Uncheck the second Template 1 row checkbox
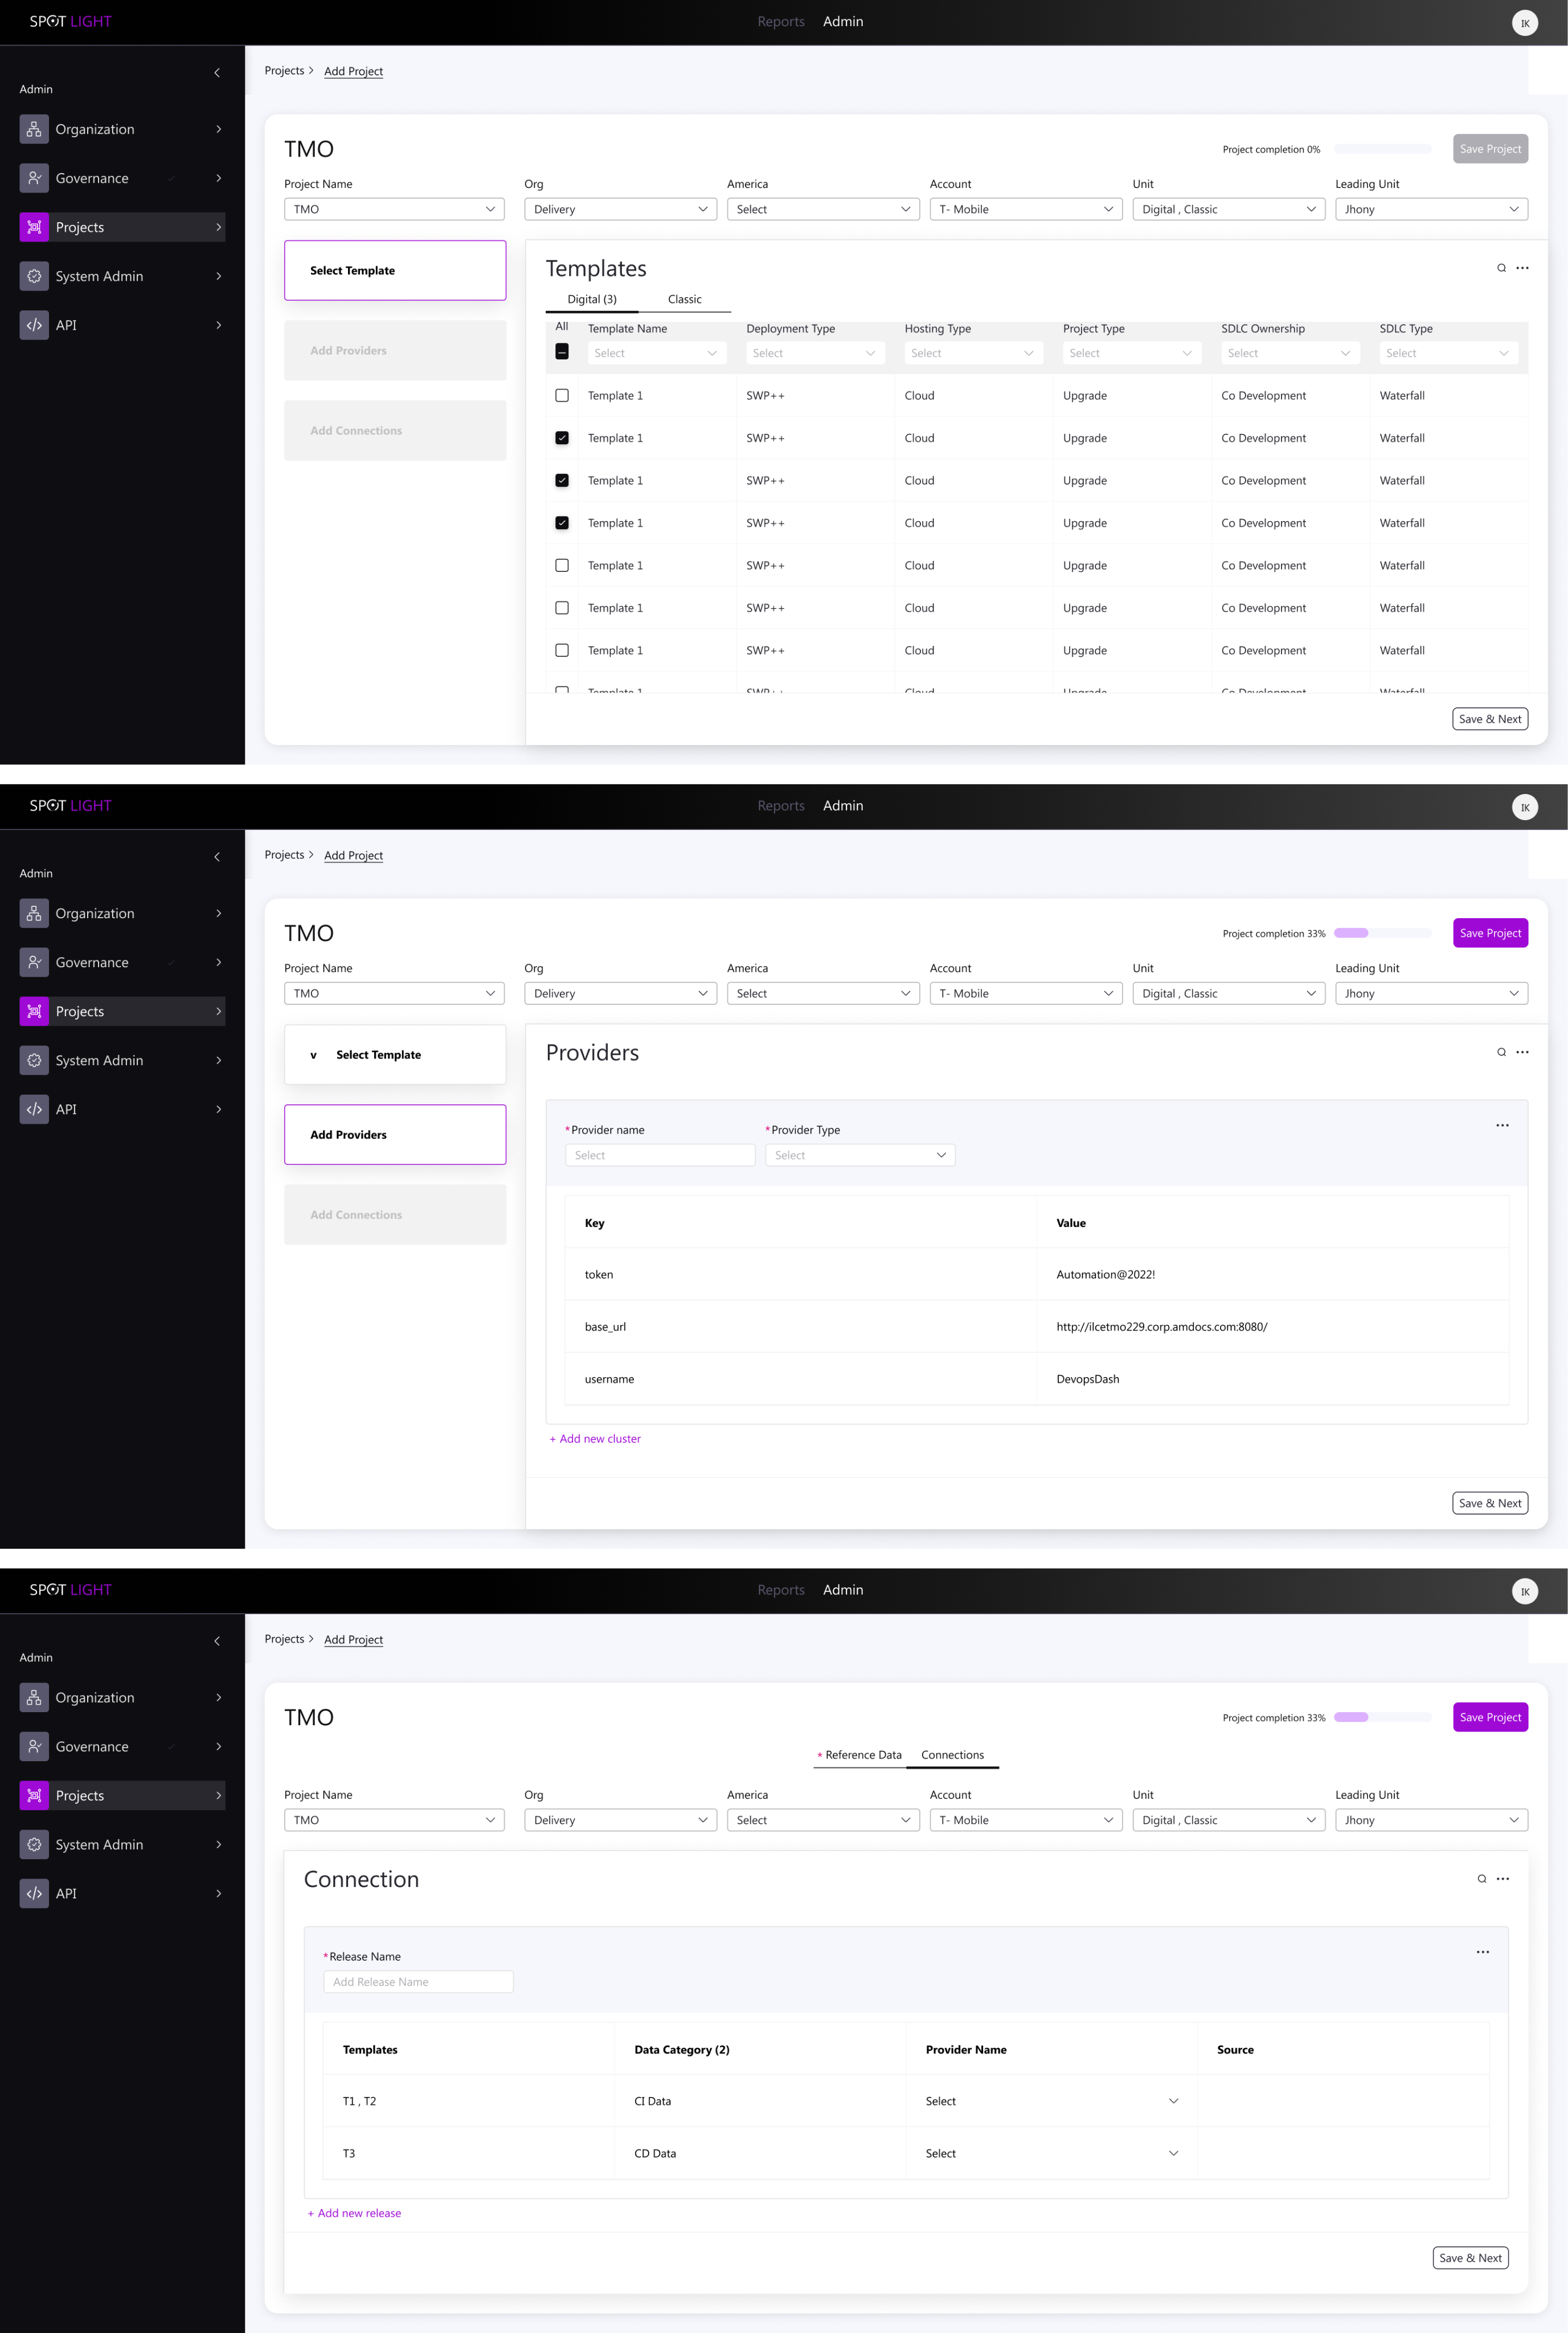 [562, 438]
